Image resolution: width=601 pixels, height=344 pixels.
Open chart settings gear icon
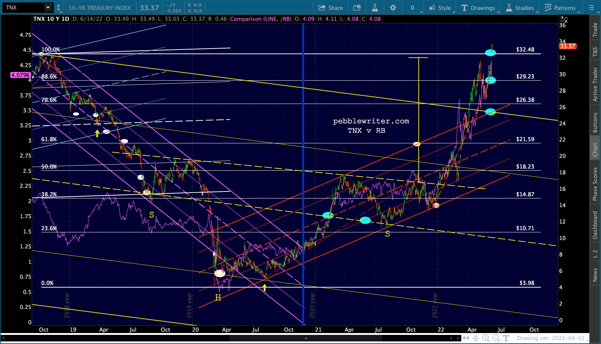point(393,8)
